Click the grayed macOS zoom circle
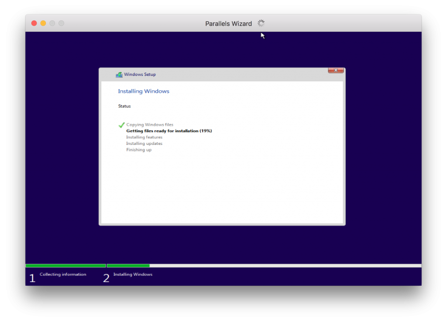This screenshot has width=447, height=322. pos(52,23)
